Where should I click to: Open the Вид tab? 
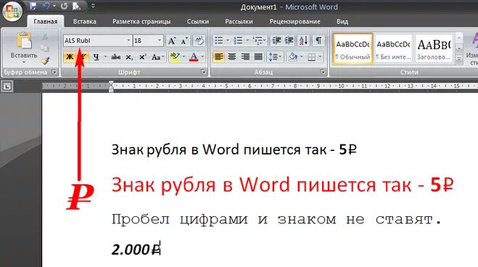[x=342, y=22]
